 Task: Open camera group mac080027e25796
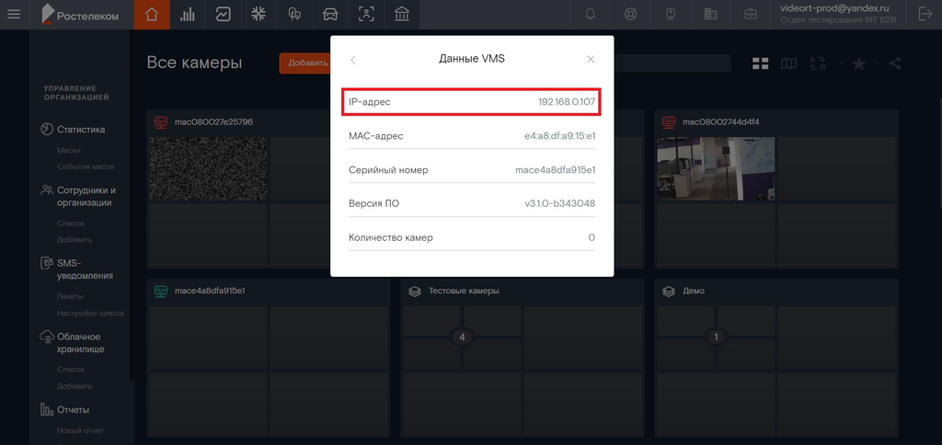[x=213, y=122]
